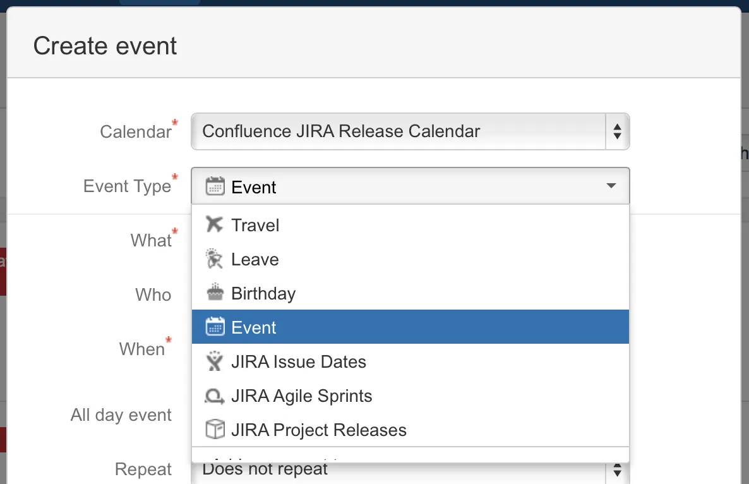Click the Travel airplane icon
This screenshot has height=484, width=749.
coord(215,224)
